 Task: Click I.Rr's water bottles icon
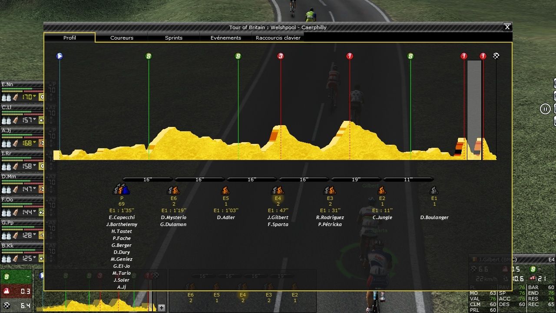(7, 166)
